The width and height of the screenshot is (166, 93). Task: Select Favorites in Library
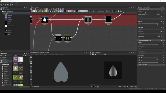(4, 57)
